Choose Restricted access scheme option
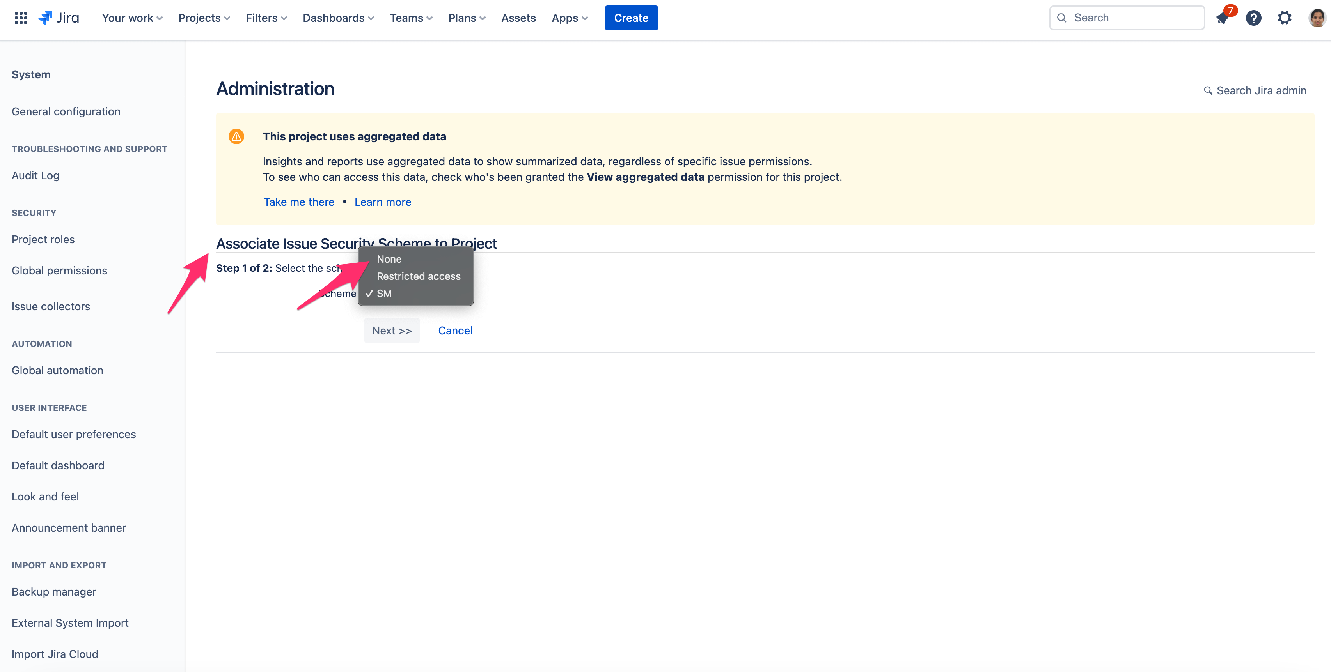Image resolution: width=1331 pixels, height=672 pixels. (418, 276)
